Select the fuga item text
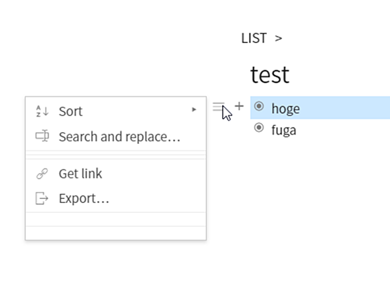390x282 pixels. pyautogui.click(x=284, y=130)
